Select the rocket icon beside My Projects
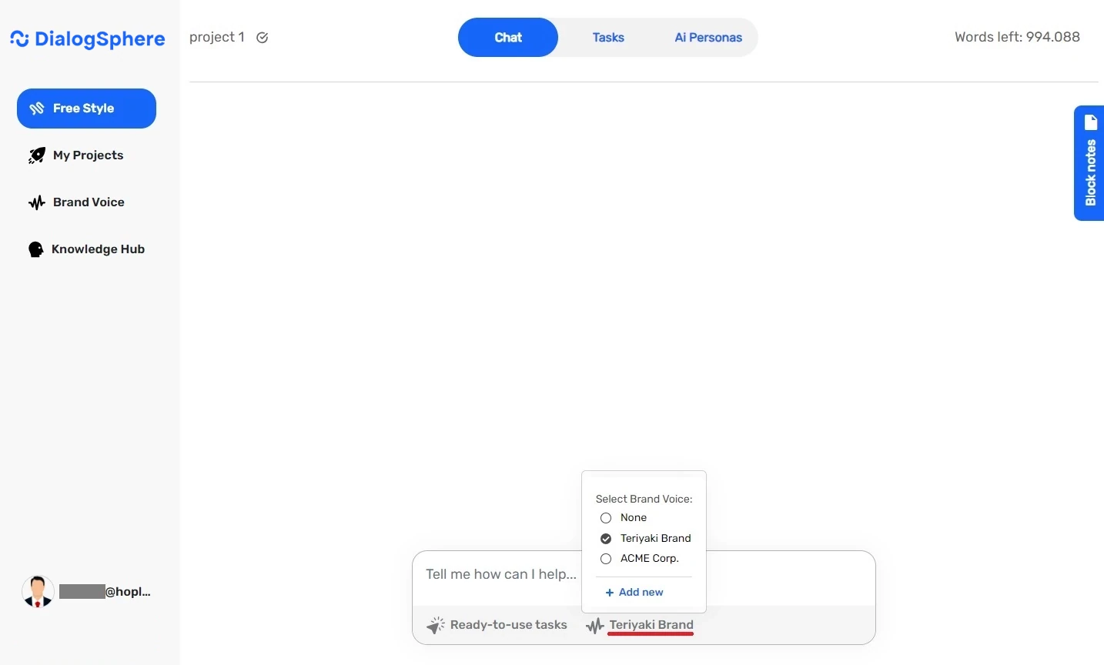The width and height of the screenshot is (1104, 665). 36,155
